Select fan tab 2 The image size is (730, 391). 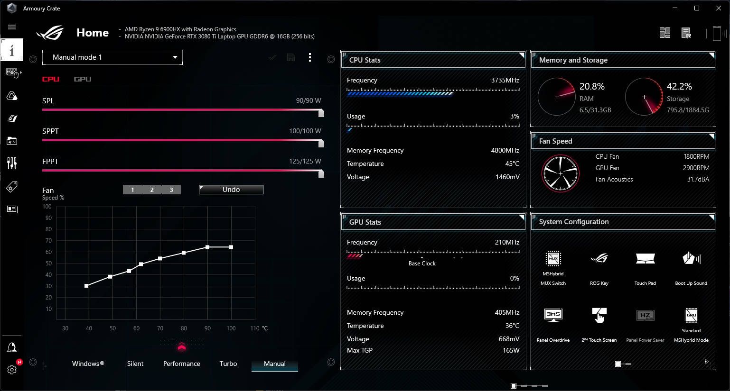click(152, 190)
